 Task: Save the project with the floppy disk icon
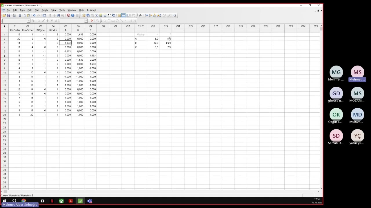9,15
